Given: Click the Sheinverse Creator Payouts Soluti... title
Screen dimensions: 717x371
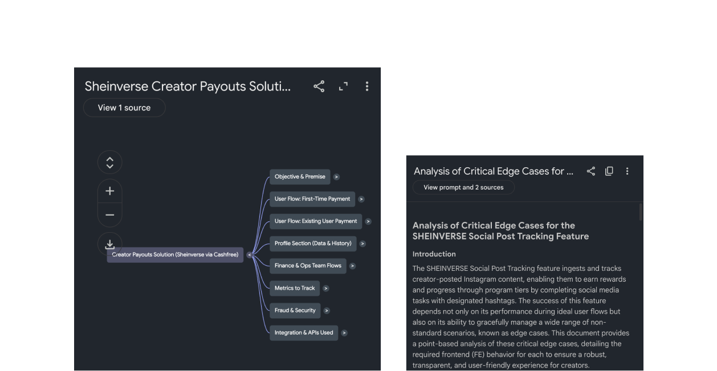Looking at the screenshot, I should pyautogui.click(x=188, y=86).
